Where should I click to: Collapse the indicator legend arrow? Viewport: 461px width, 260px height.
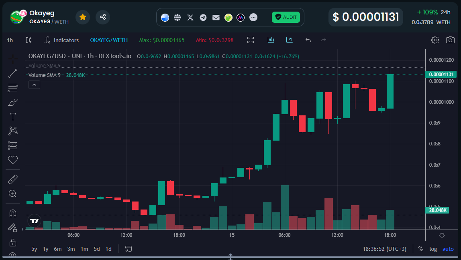(x=34, y=85)
